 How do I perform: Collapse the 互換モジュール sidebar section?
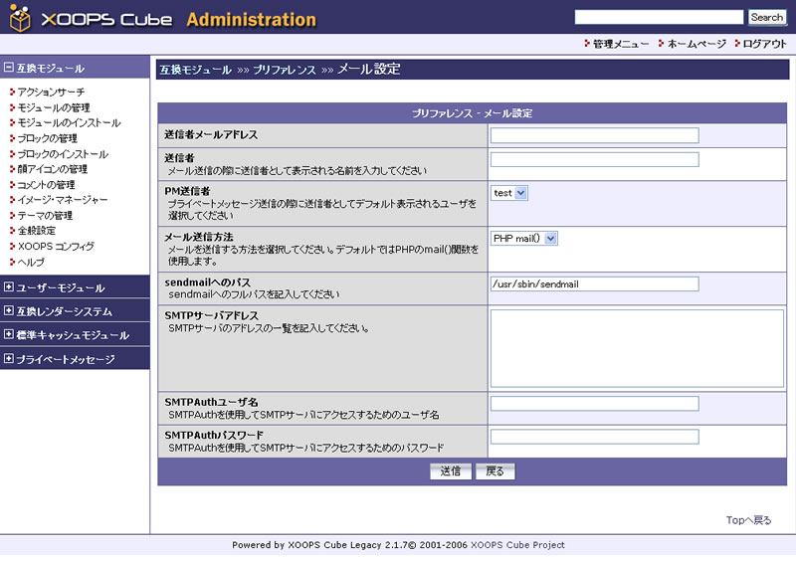point(8,67)
